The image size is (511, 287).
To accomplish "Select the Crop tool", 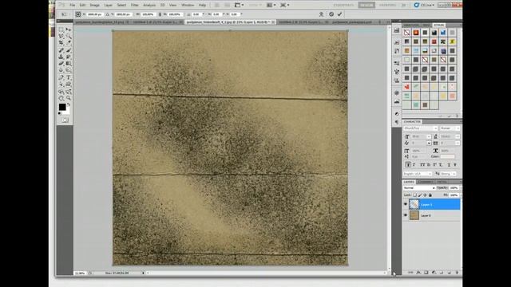I will click(61, 42).
